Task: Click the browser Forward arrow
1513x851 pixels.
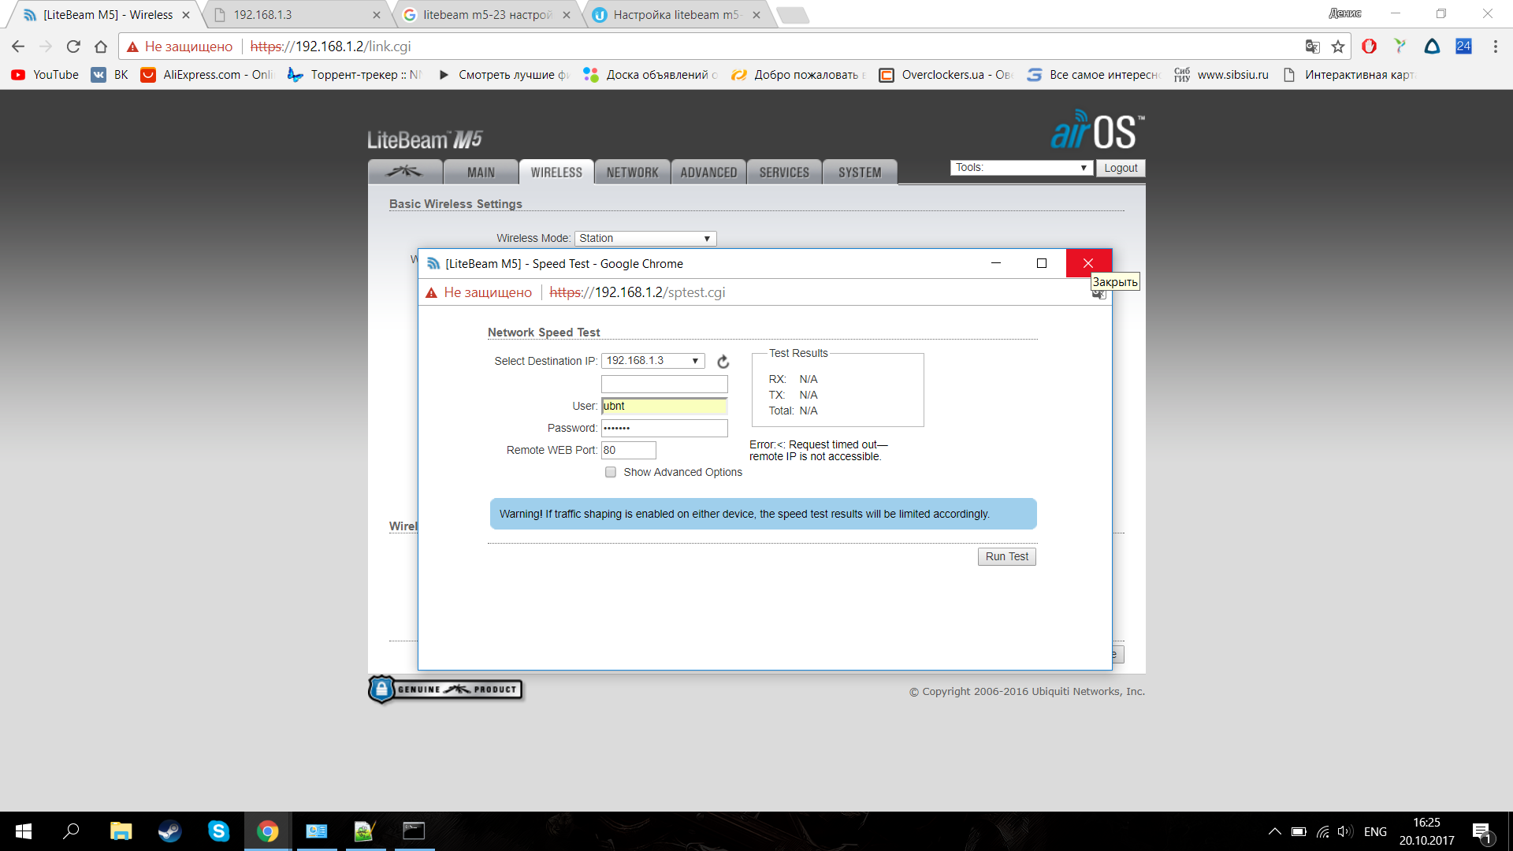Action: (x=46, y=46)
